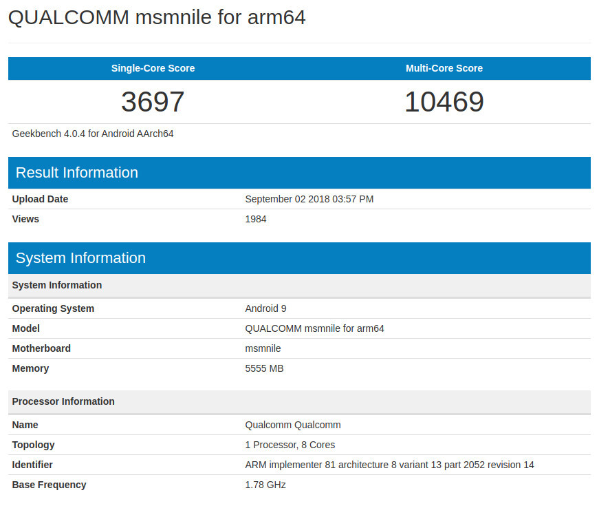Select the Single-Core Score header
This screenshot has width=599, height=506.
(x=153, y=68)
